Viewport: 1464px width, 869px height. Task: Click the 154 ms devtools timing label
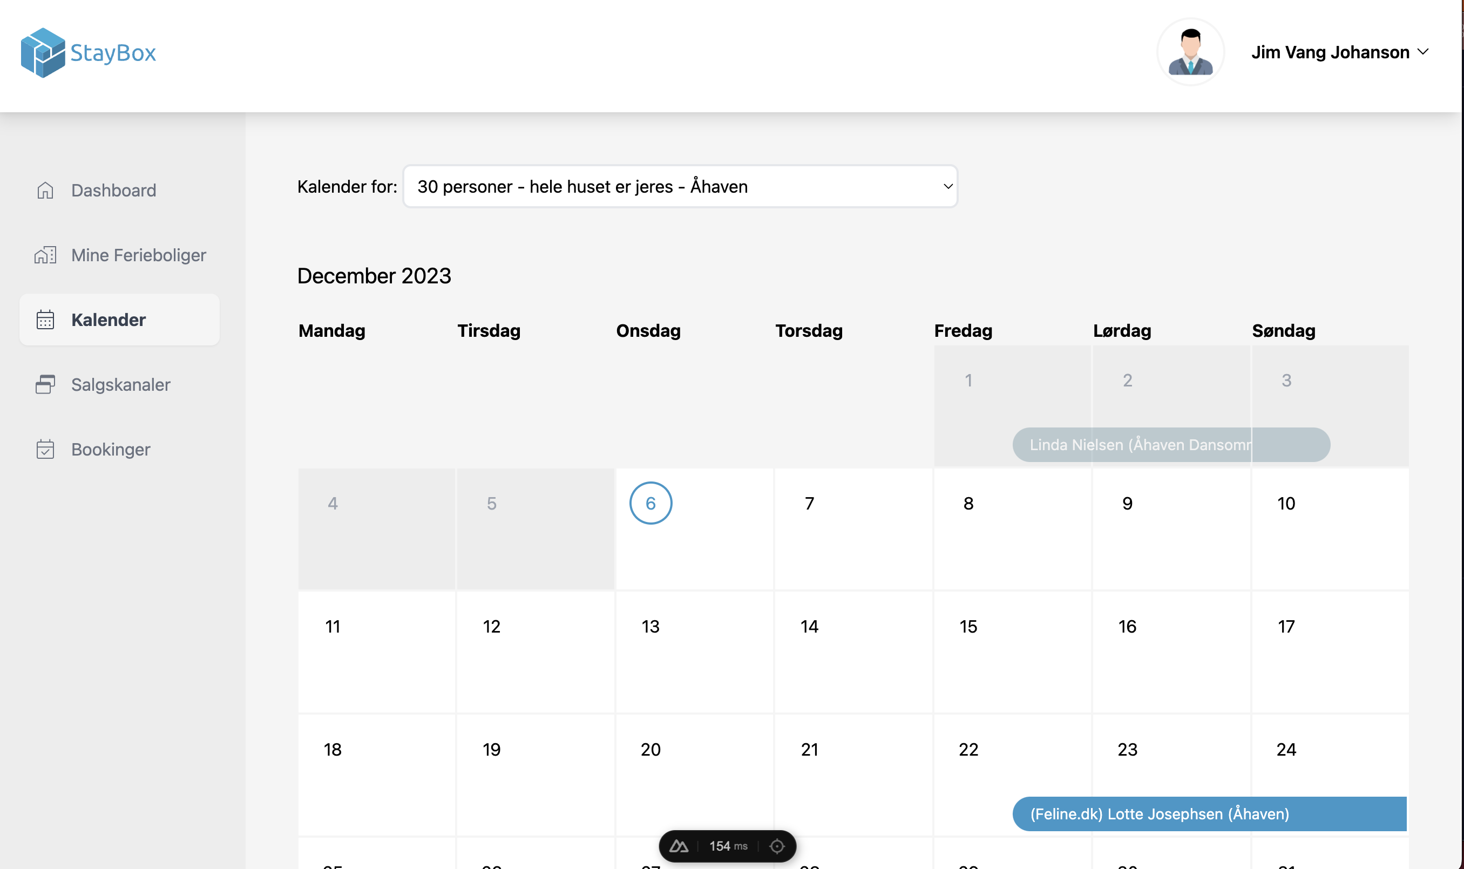point(728,846)
